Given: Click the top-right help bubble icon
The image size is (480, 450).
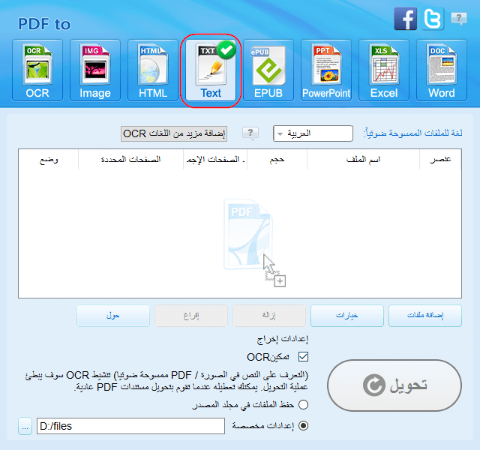Looking at the screenshot, I should point(459,19).
